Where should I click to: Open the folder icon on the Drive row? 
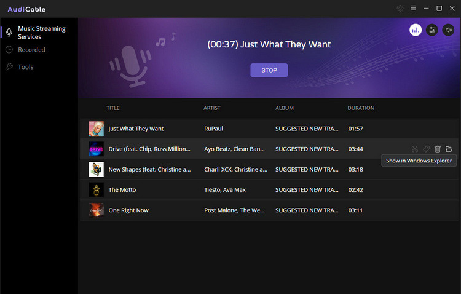coord(449,149)
